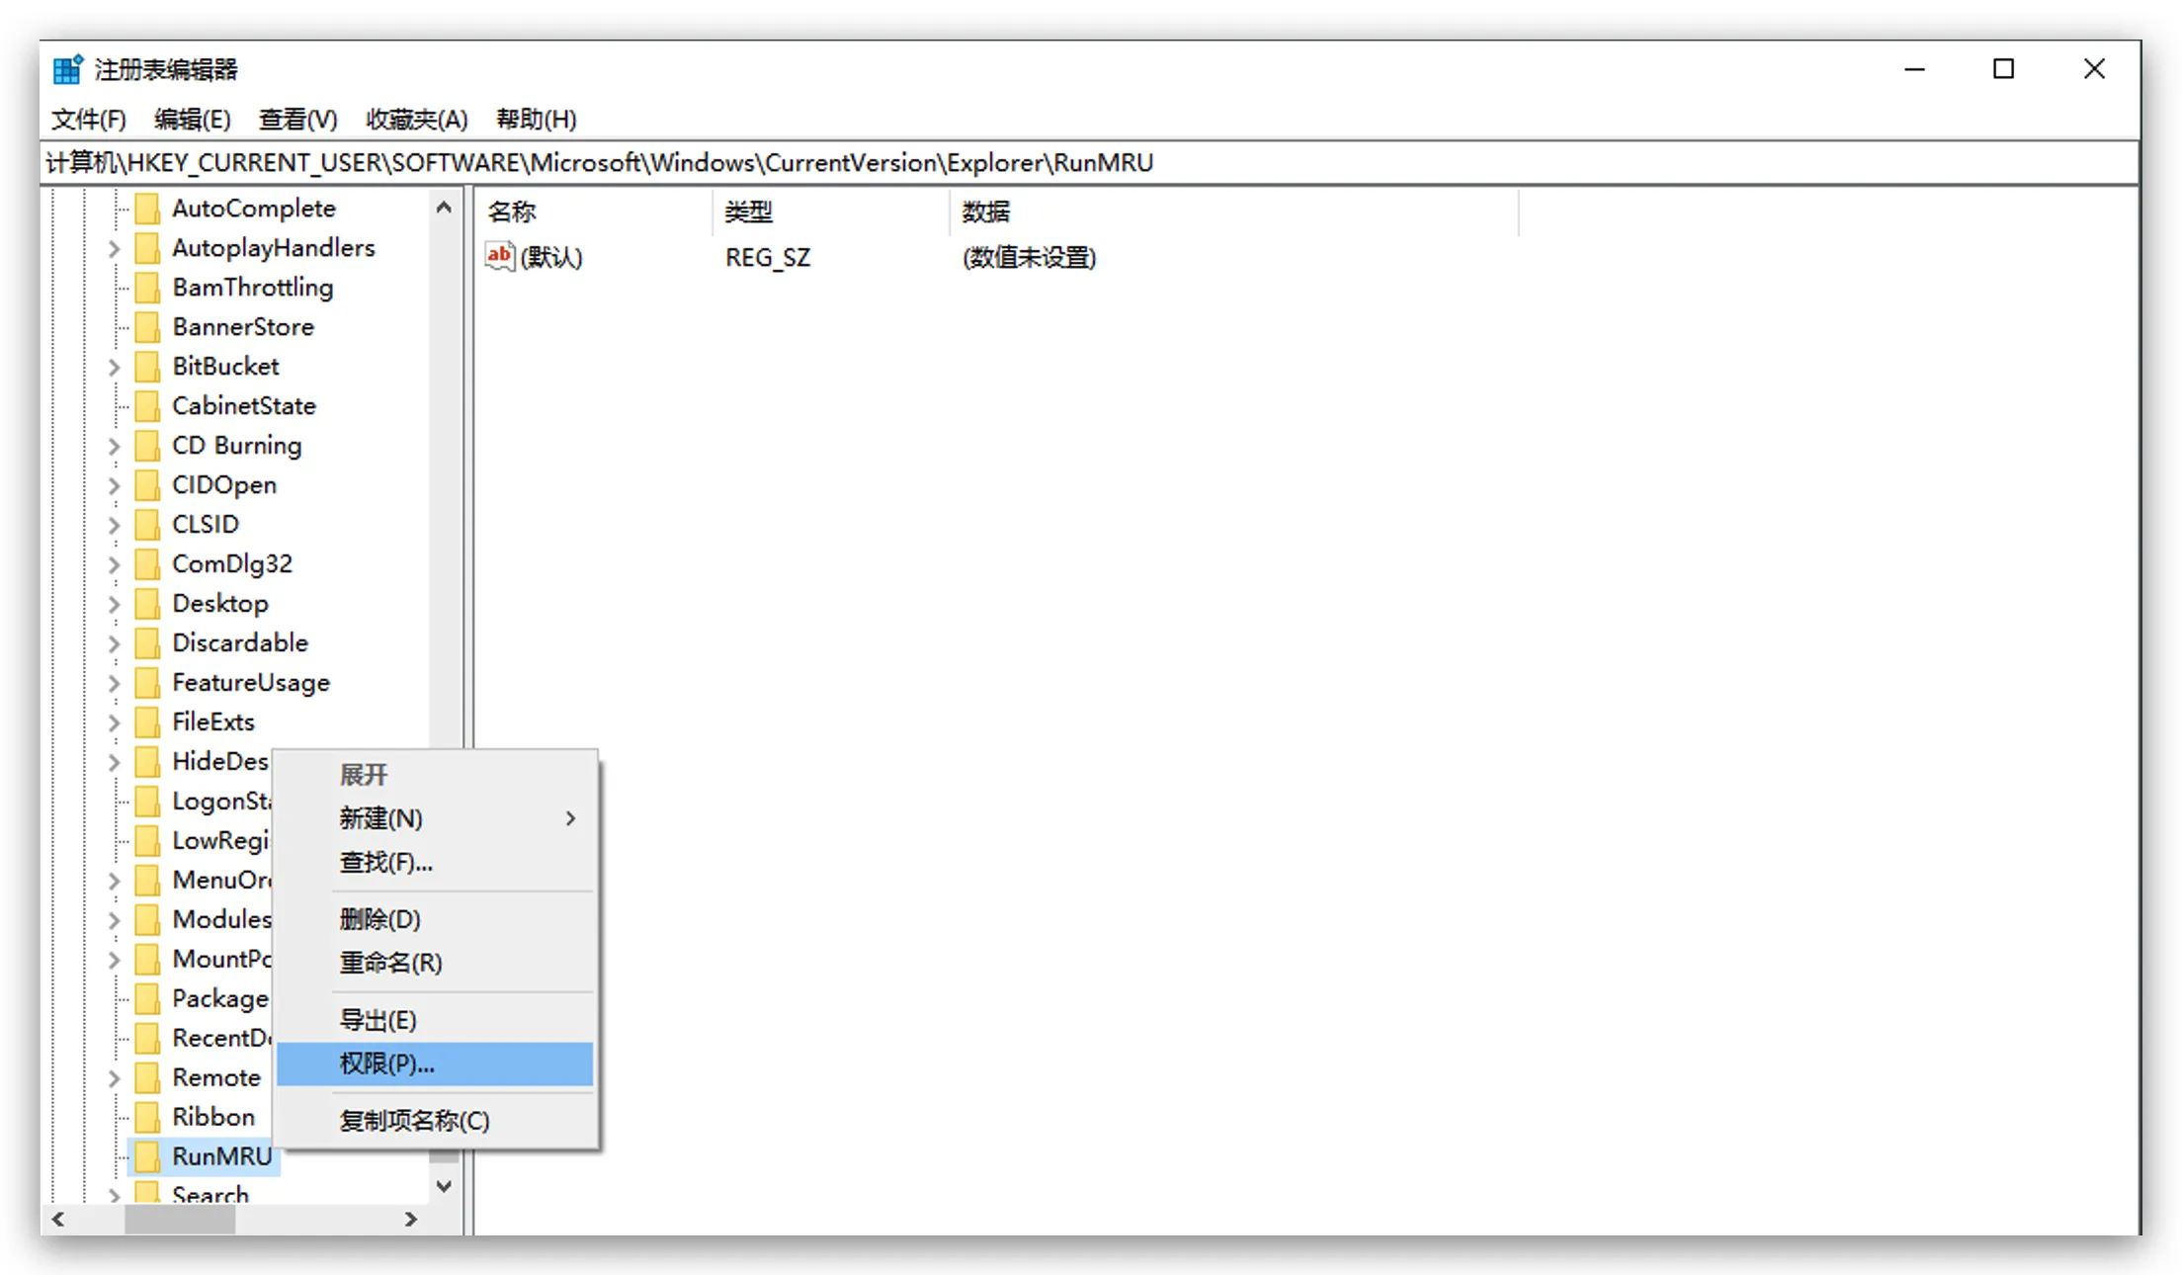Image resolution: width=2182 pixels, height=1275 pixels.
Task: Click the REG_SZ type cell
Action: [768, 258]
